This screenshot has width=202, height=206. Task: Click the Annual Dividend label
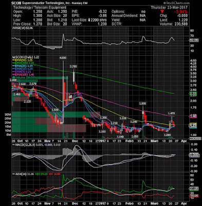pos(125,16)
